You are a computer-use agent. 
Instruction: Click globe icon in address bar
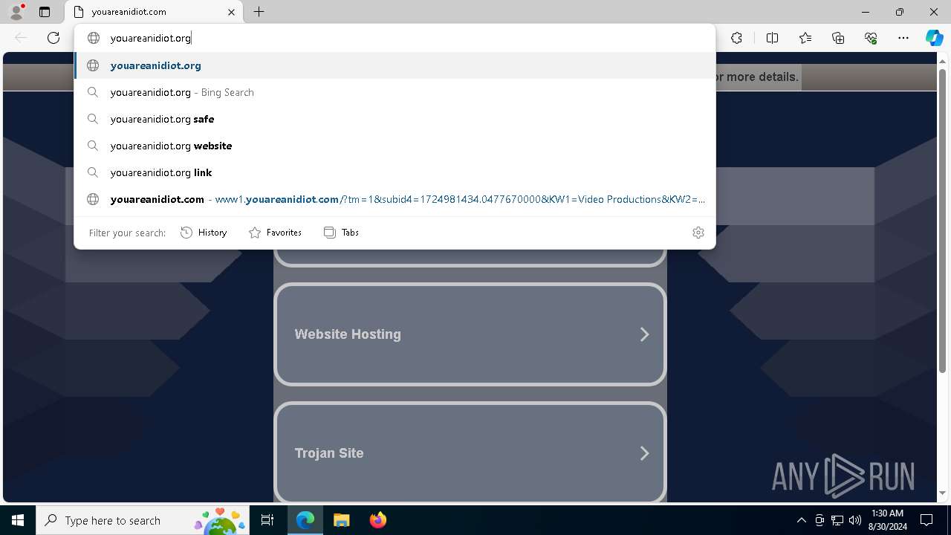[94, 38]
